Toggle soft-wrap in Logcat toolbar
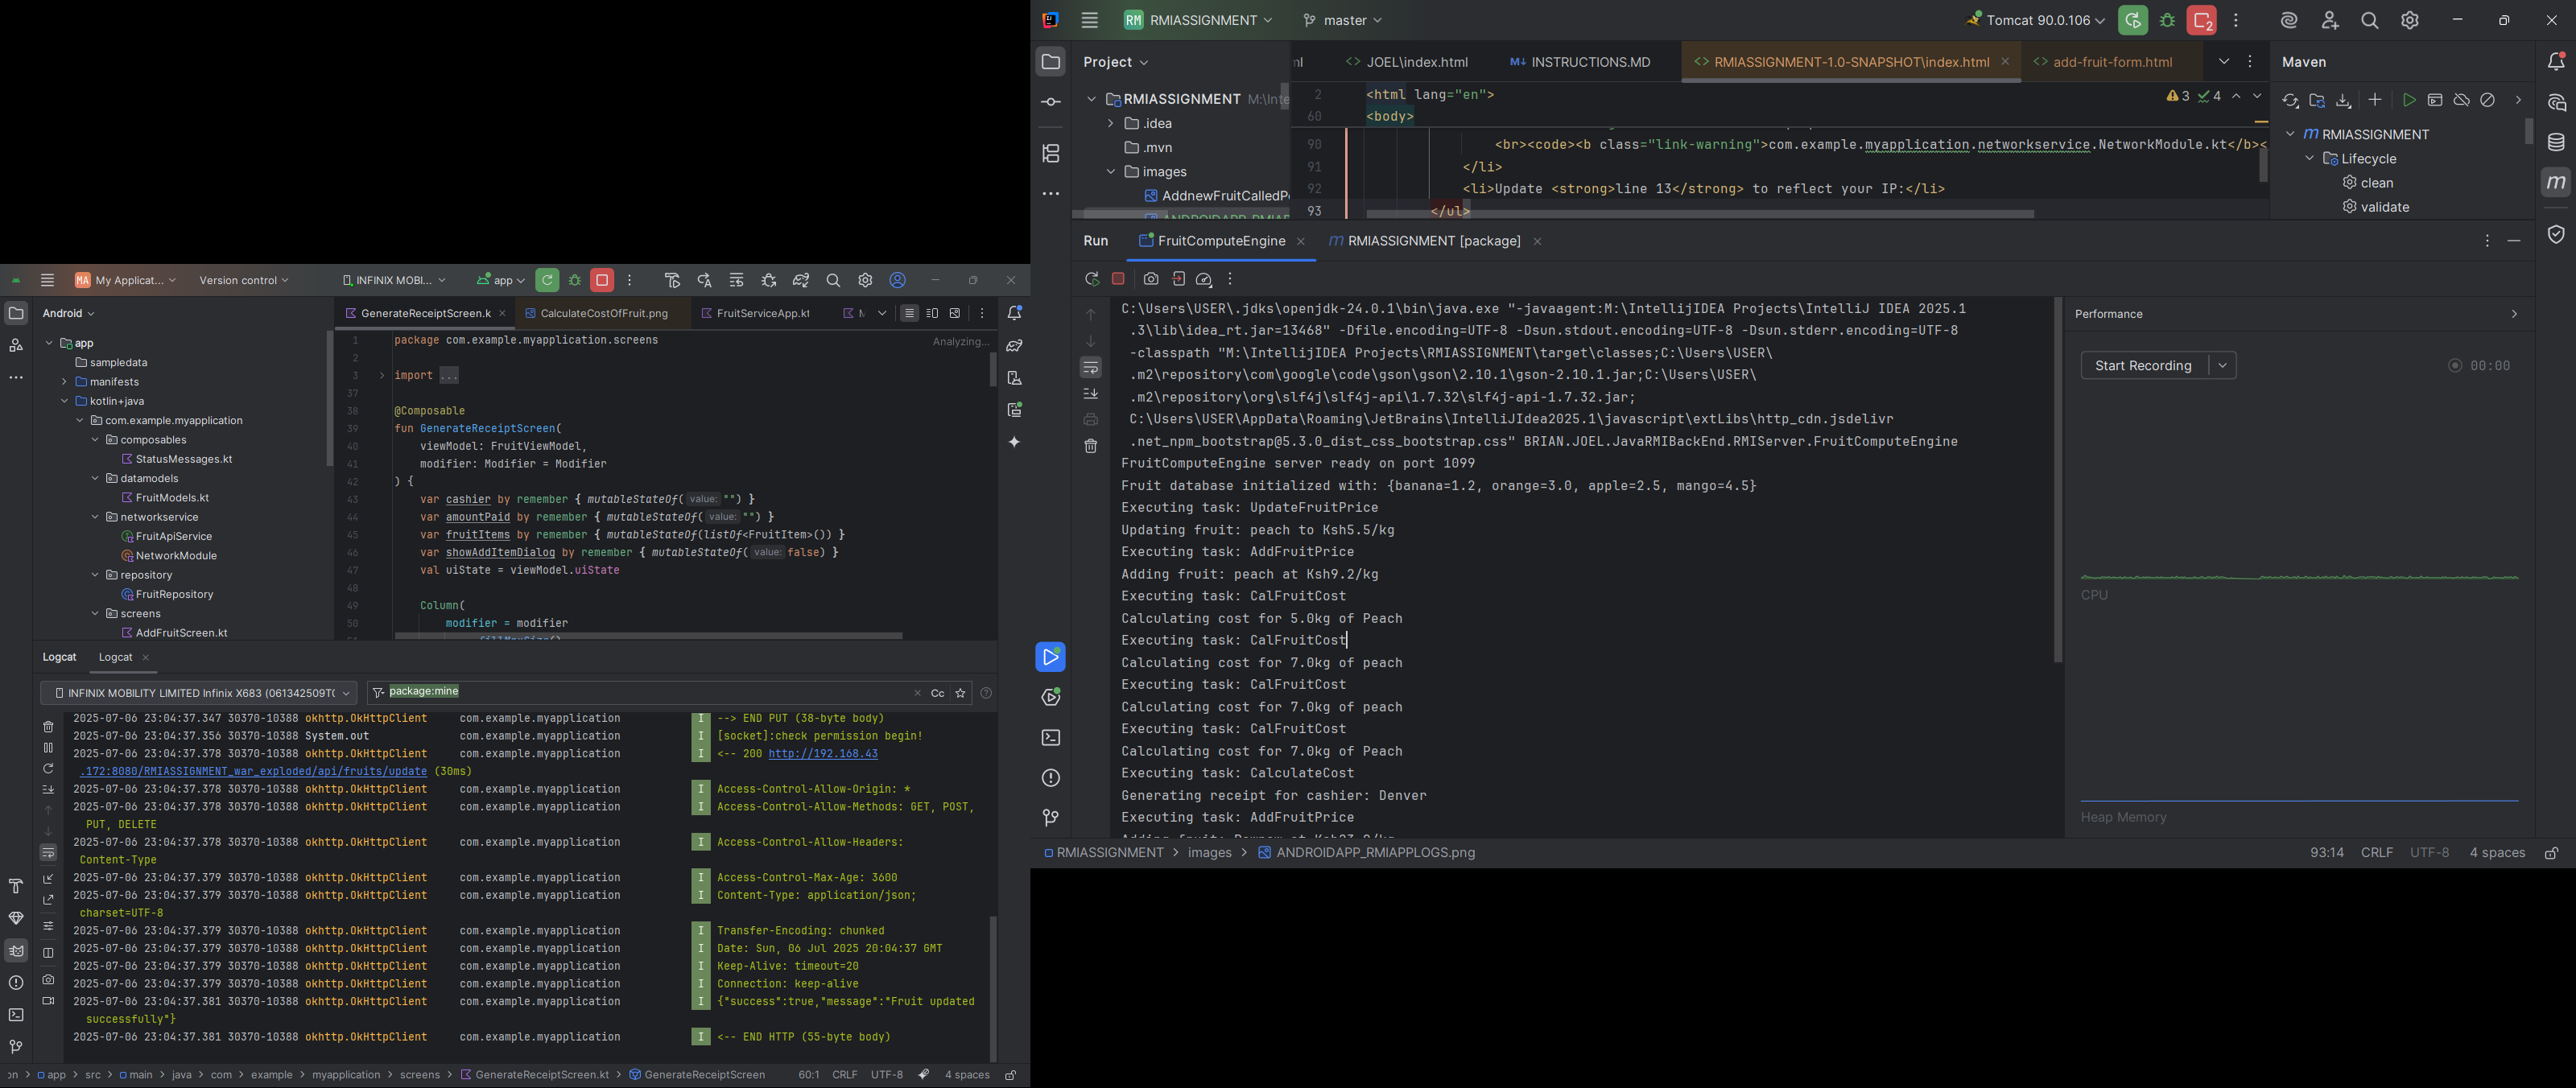 click(x=48, y=853)
